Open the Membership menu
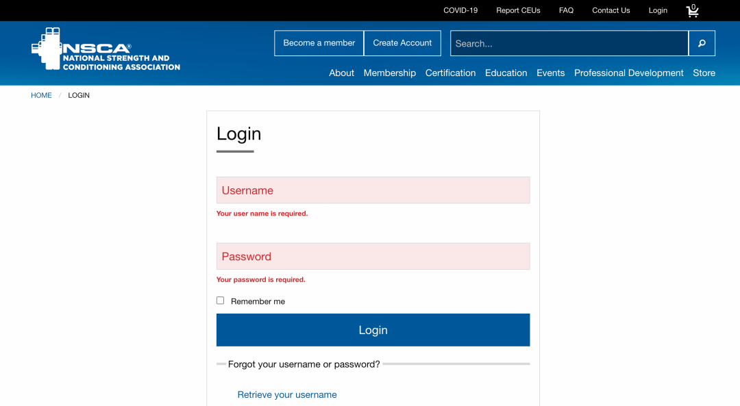740x406 pixels. click(x=389, y=73)
